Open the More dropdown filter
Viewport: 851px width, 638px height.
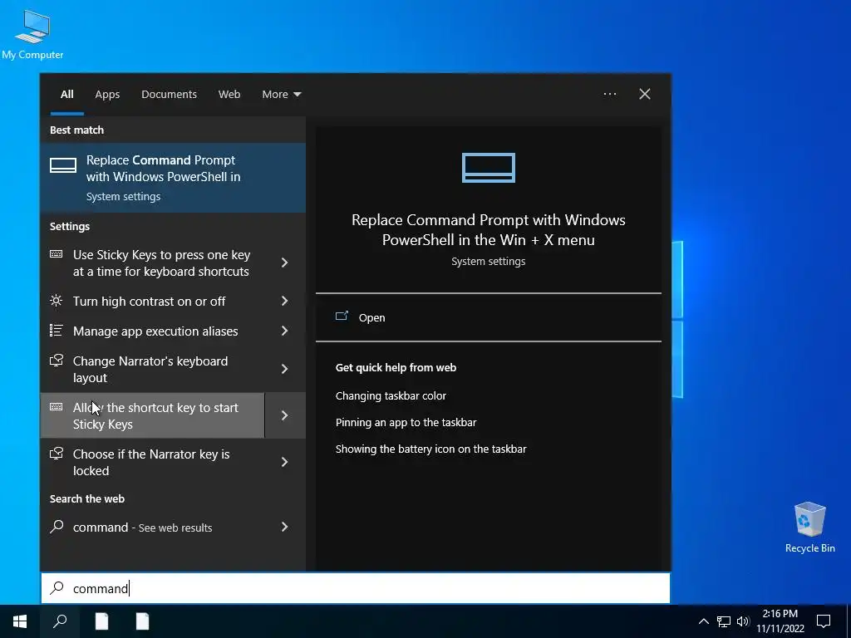coord(281,95)
